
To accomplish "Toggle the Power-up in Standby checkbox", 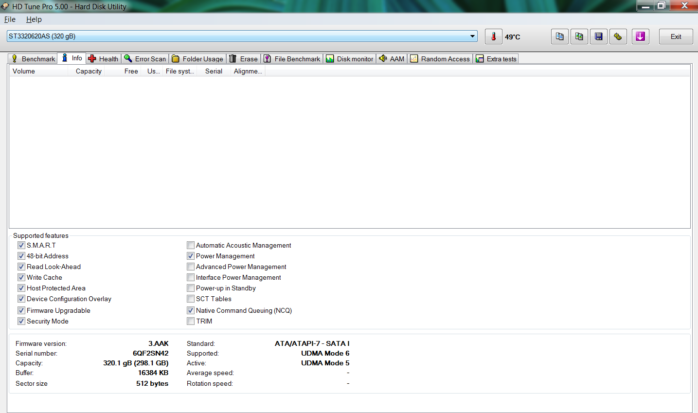I will [x=191, y=288].
